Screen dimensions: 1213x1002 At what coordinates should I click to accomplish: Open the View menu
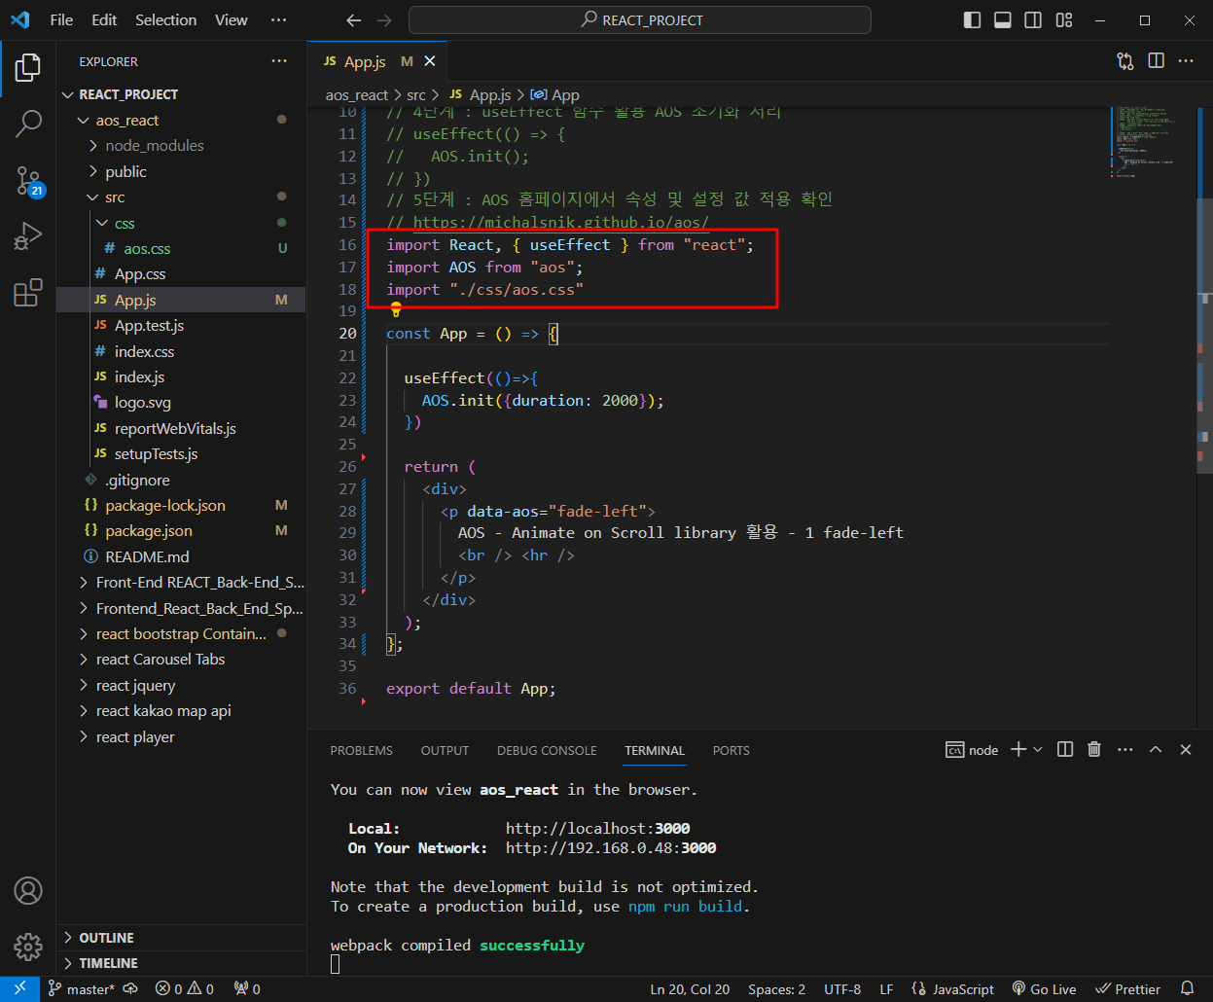coord(231,19)
